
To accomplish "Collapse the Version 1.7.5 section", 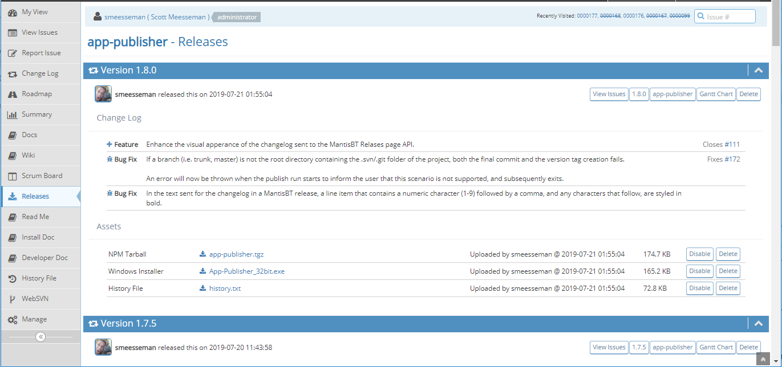I will pos(758,324).
